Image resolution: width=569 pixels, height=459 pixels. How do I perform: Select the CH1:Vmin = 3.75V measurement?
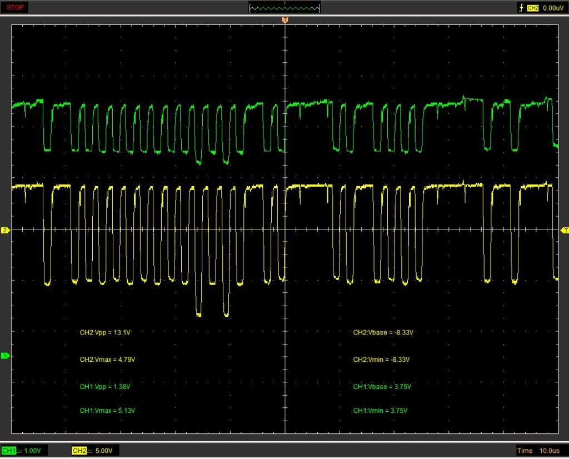(380, 411)
